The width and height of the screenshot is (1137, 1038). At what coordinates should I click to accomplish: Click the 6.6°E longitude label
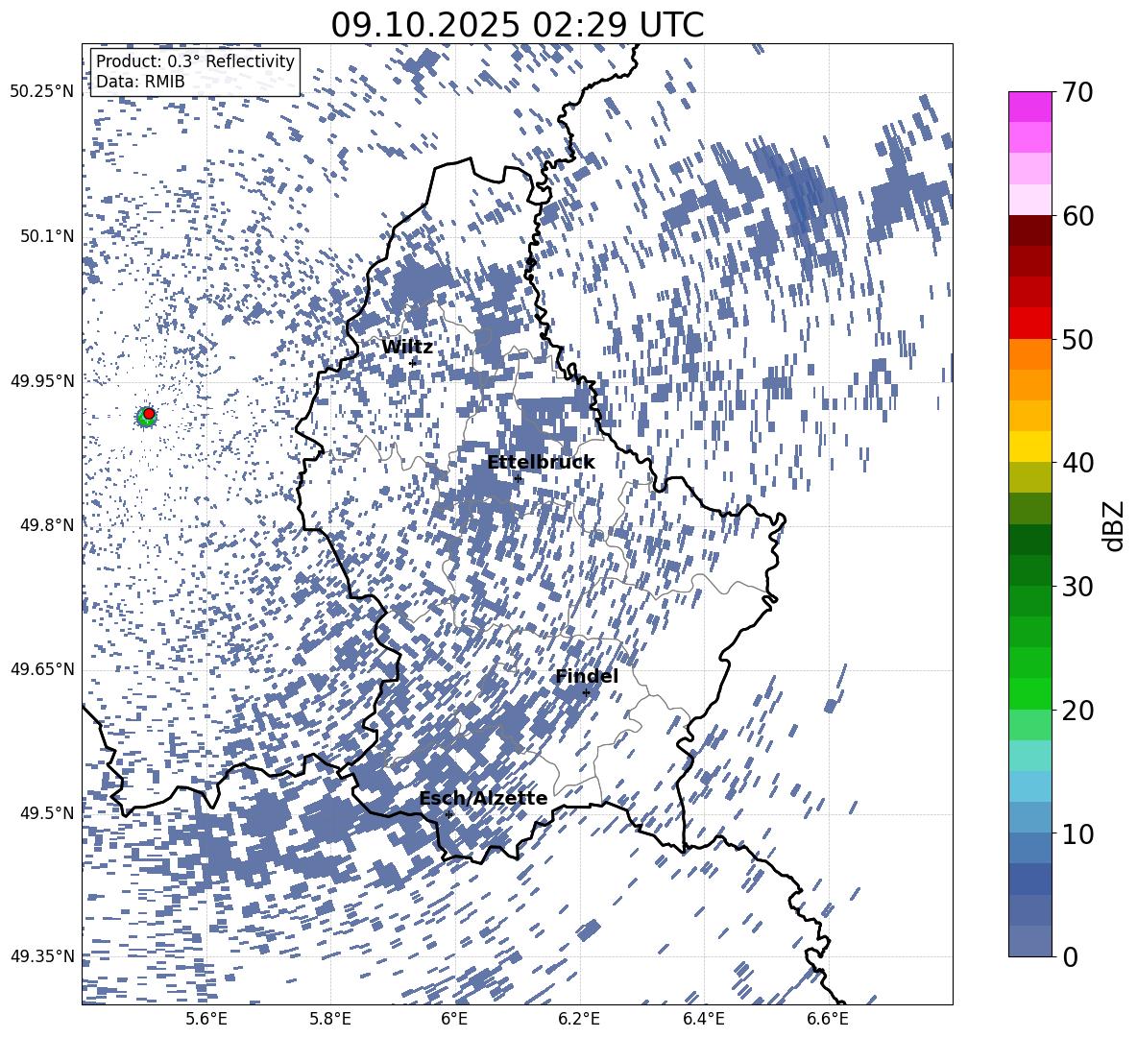coord(828,1019)
